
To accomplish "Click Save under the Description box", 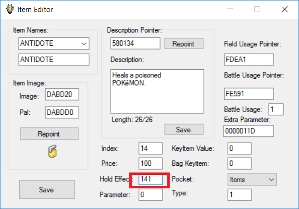I will 184,130.
